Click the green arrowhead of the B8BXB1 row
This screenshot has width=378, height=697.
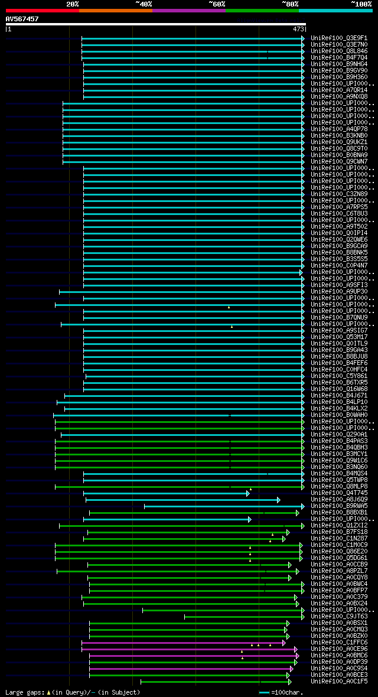click(298, 513)
